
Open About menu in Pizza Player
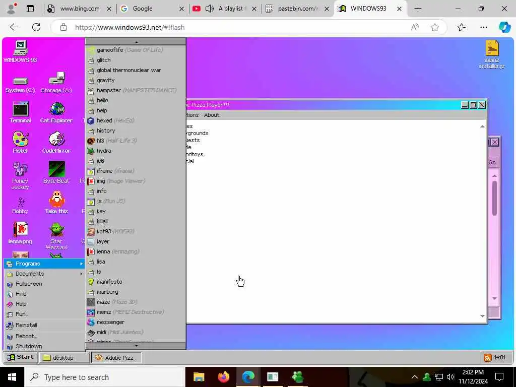coord(212,115)
